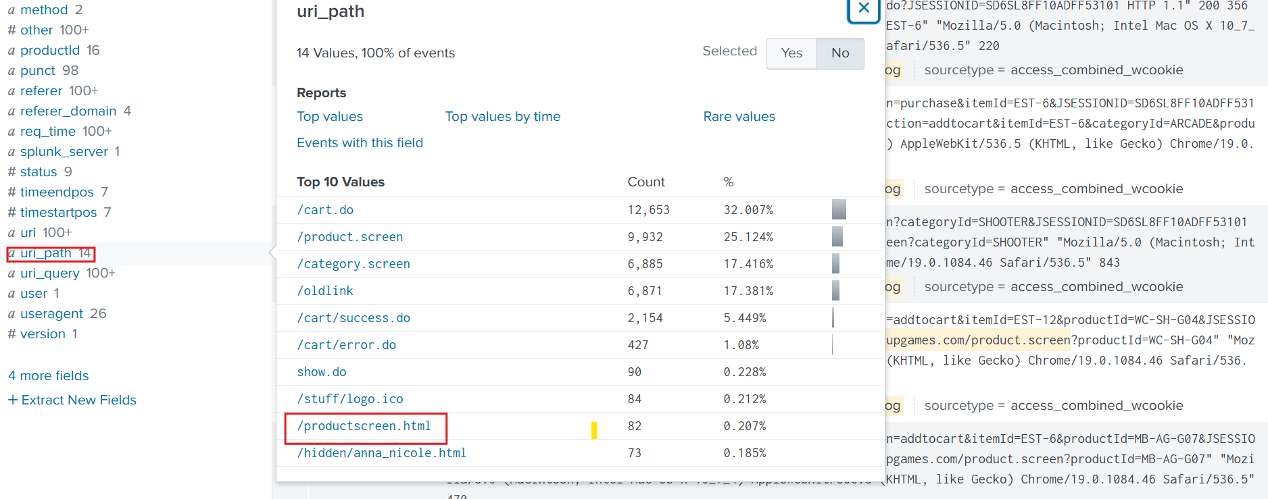Select the /product.screen value
This screenshot has height=499, width=1268.
349,237
